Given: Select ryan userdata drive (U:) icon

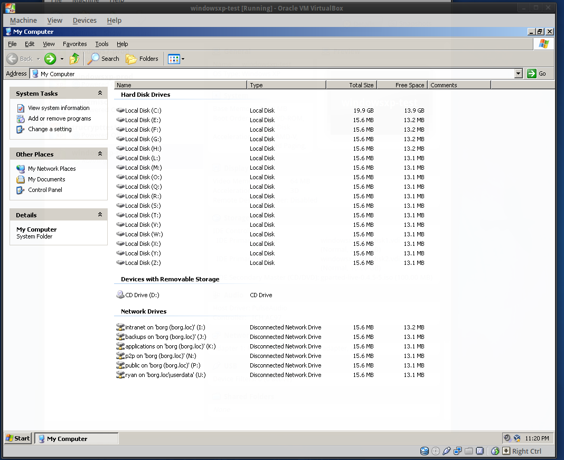Looking at the screenshot, I should click(x=120, y=375).
